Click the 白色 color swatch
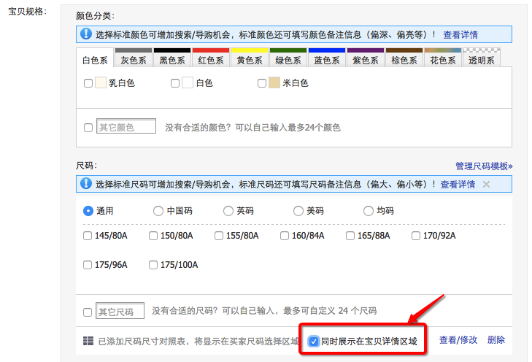Viewport: 532px width, 362px height. click(188, 82)
